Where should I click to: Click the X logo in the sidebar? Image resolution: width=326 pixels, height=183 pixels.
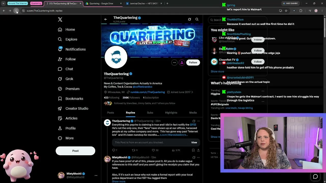[x=60, y=20]
